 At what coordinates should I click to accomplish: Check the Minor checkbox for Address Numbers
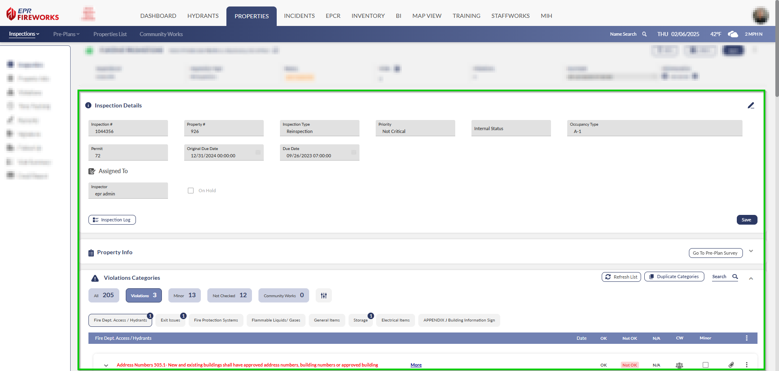pyautogui.click(x=706, y=365)
